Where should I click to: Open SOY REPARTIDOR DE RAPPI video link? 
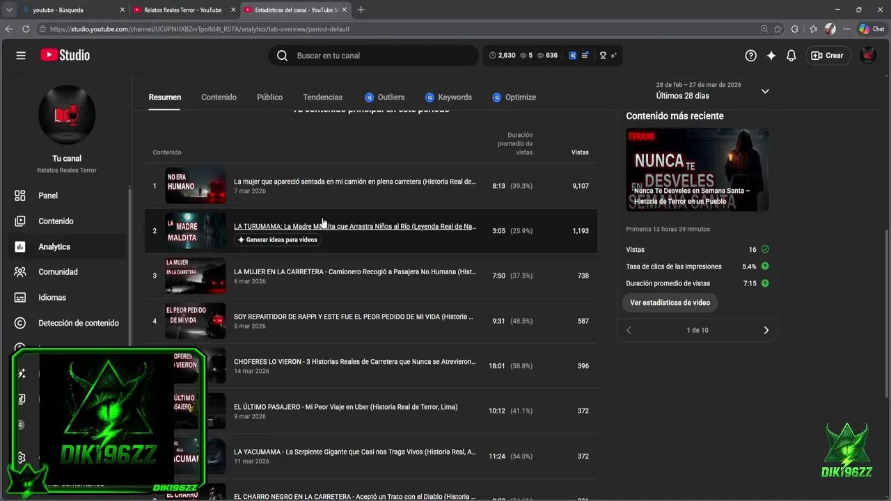click(354, 317)
